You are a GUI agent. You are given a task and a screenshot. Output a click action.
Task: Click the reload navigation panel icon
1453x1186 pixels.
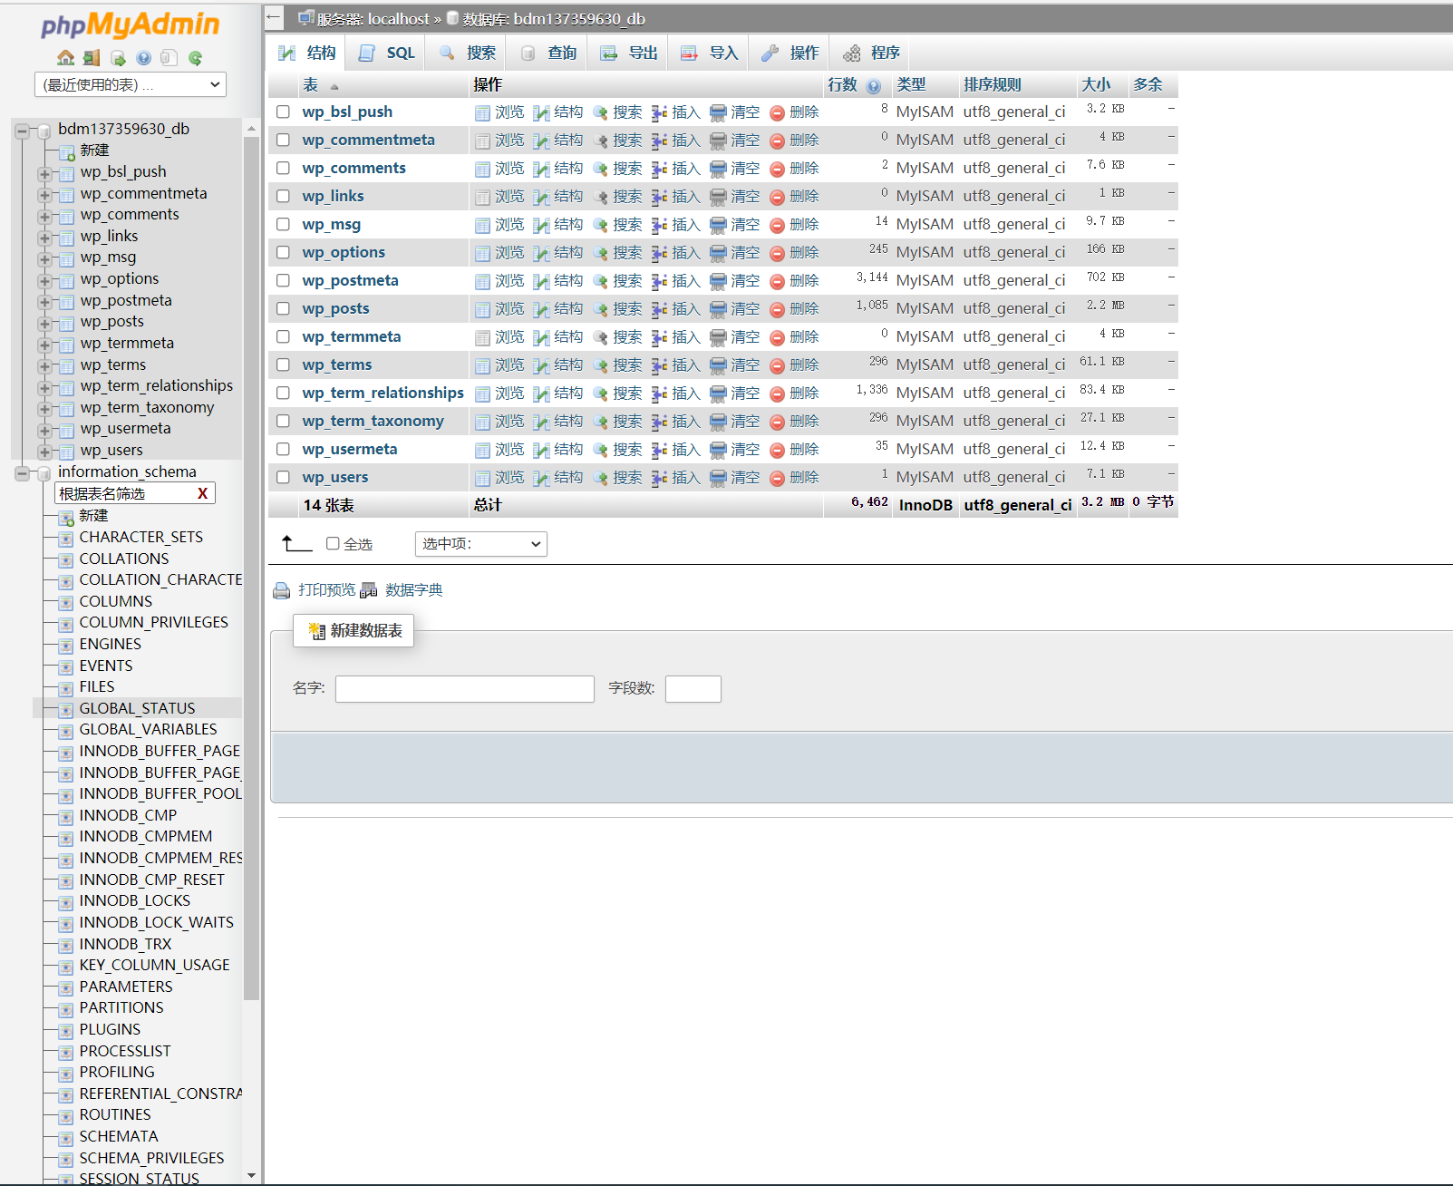195,58
